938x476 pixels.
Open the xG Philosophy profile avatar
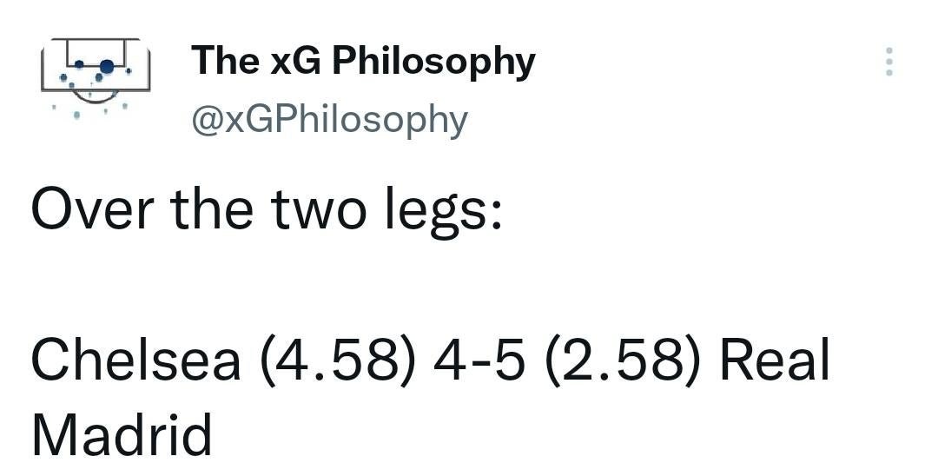pyautogui.click(x=96, y=76)
